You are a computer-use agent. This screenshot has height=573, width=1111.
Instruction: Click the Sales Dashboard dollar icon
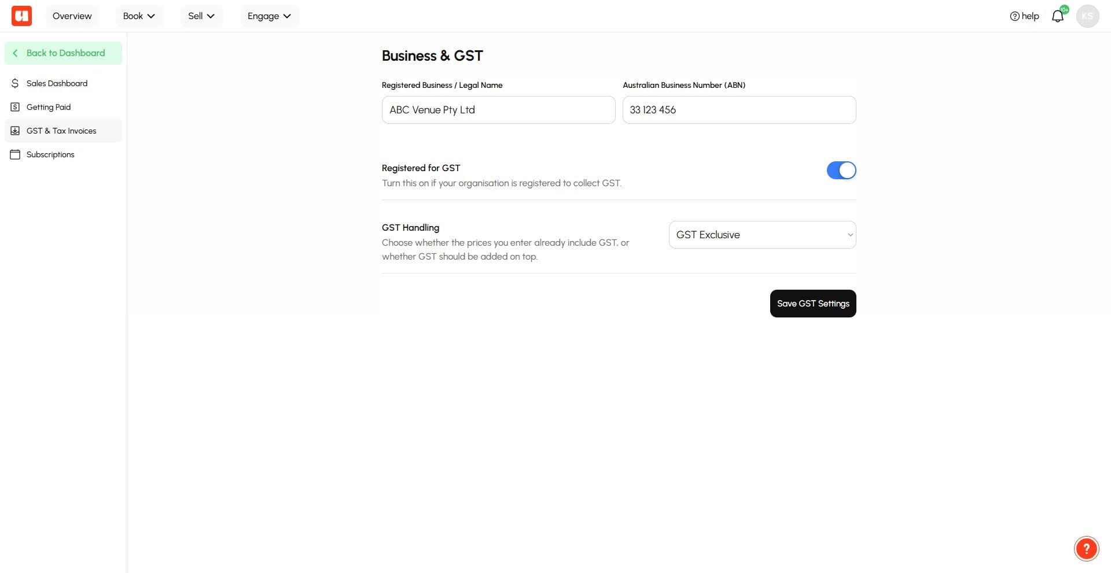[x=15, y=83]
